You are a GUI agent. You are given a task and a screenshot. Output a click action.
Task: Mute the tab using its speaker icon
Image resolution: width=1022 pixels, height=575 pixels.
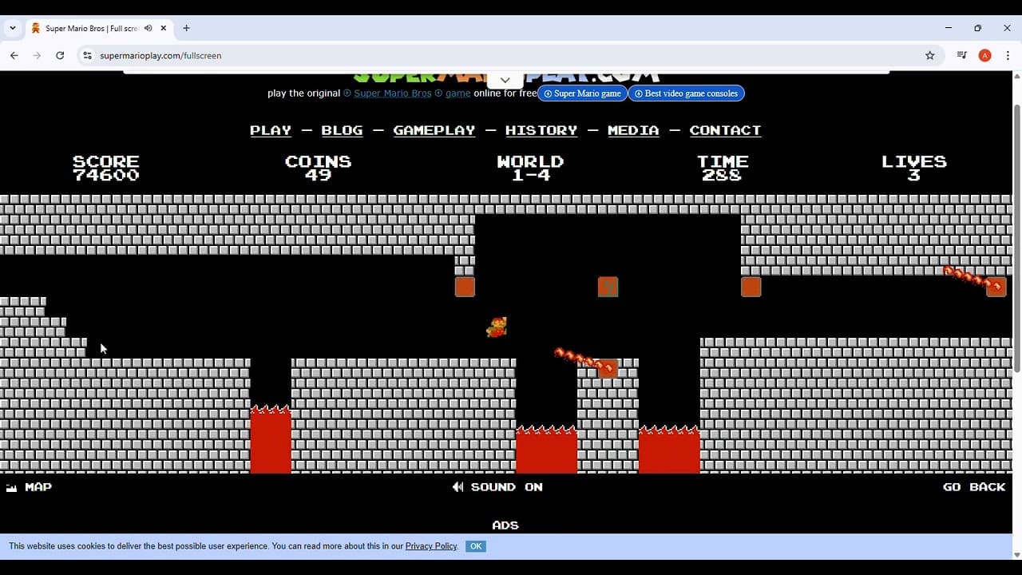tap(148, 28)
